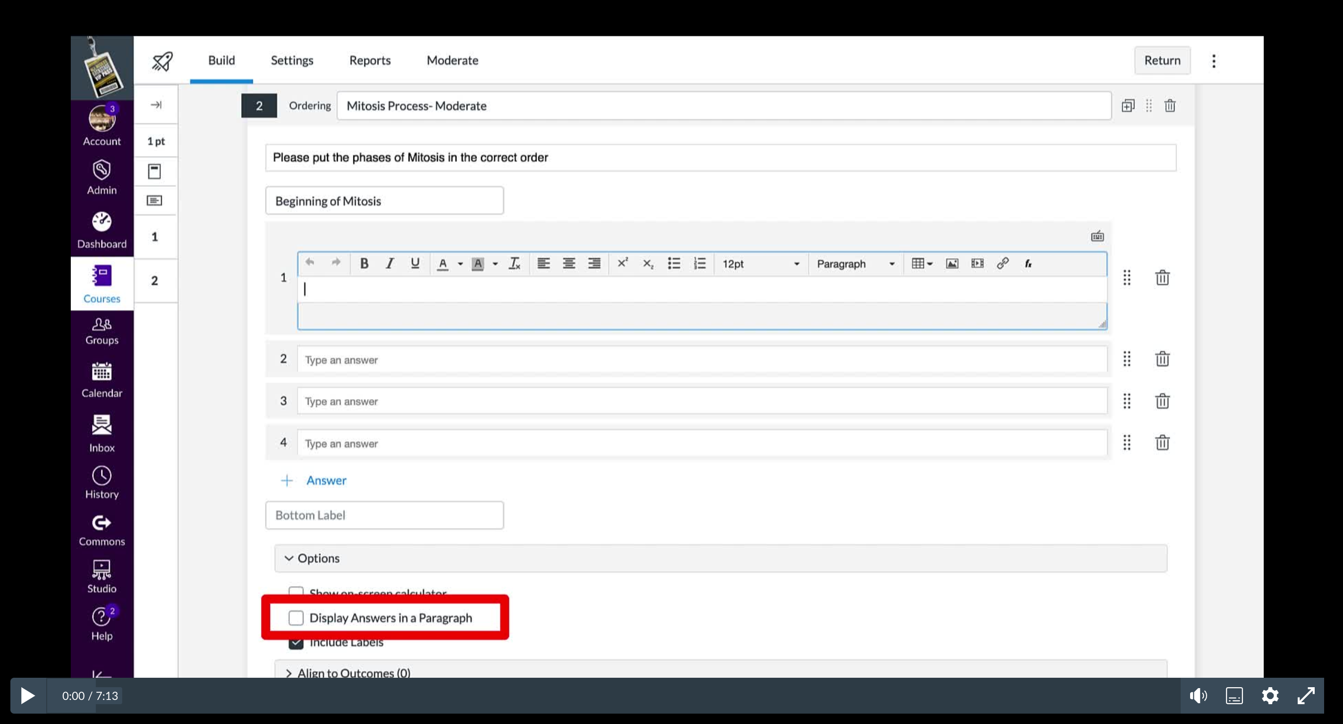Enable Display Answers in a Paragraph
The height and width of the screenshot is (724, 1343).
point(296,618)
